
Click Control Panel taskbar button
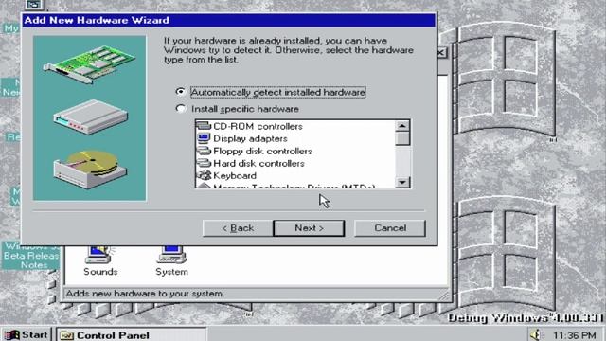pos(132,334)
